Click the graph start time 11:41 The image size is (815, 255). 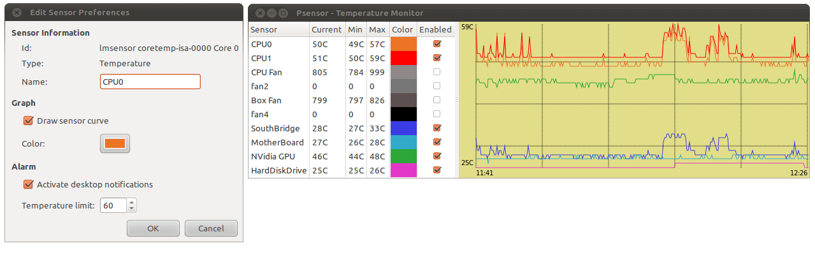pyautogui.click(x=485, y=173)
